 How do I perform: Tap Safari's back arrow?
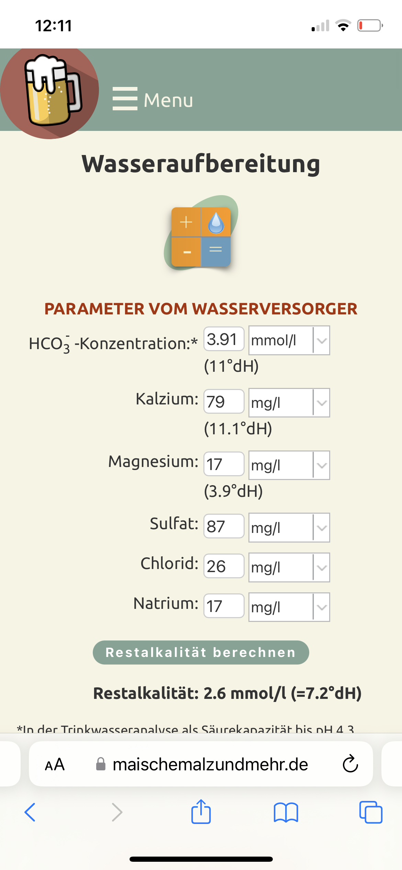click(x=30, y=812)
